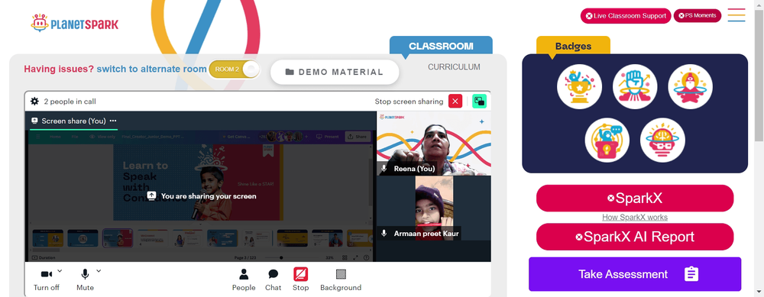The height and width of the screenshot is (297, 764).
Task: Select Armaan preet Kaur video tile
Action: pyautogui.click(x=434, y=208)
